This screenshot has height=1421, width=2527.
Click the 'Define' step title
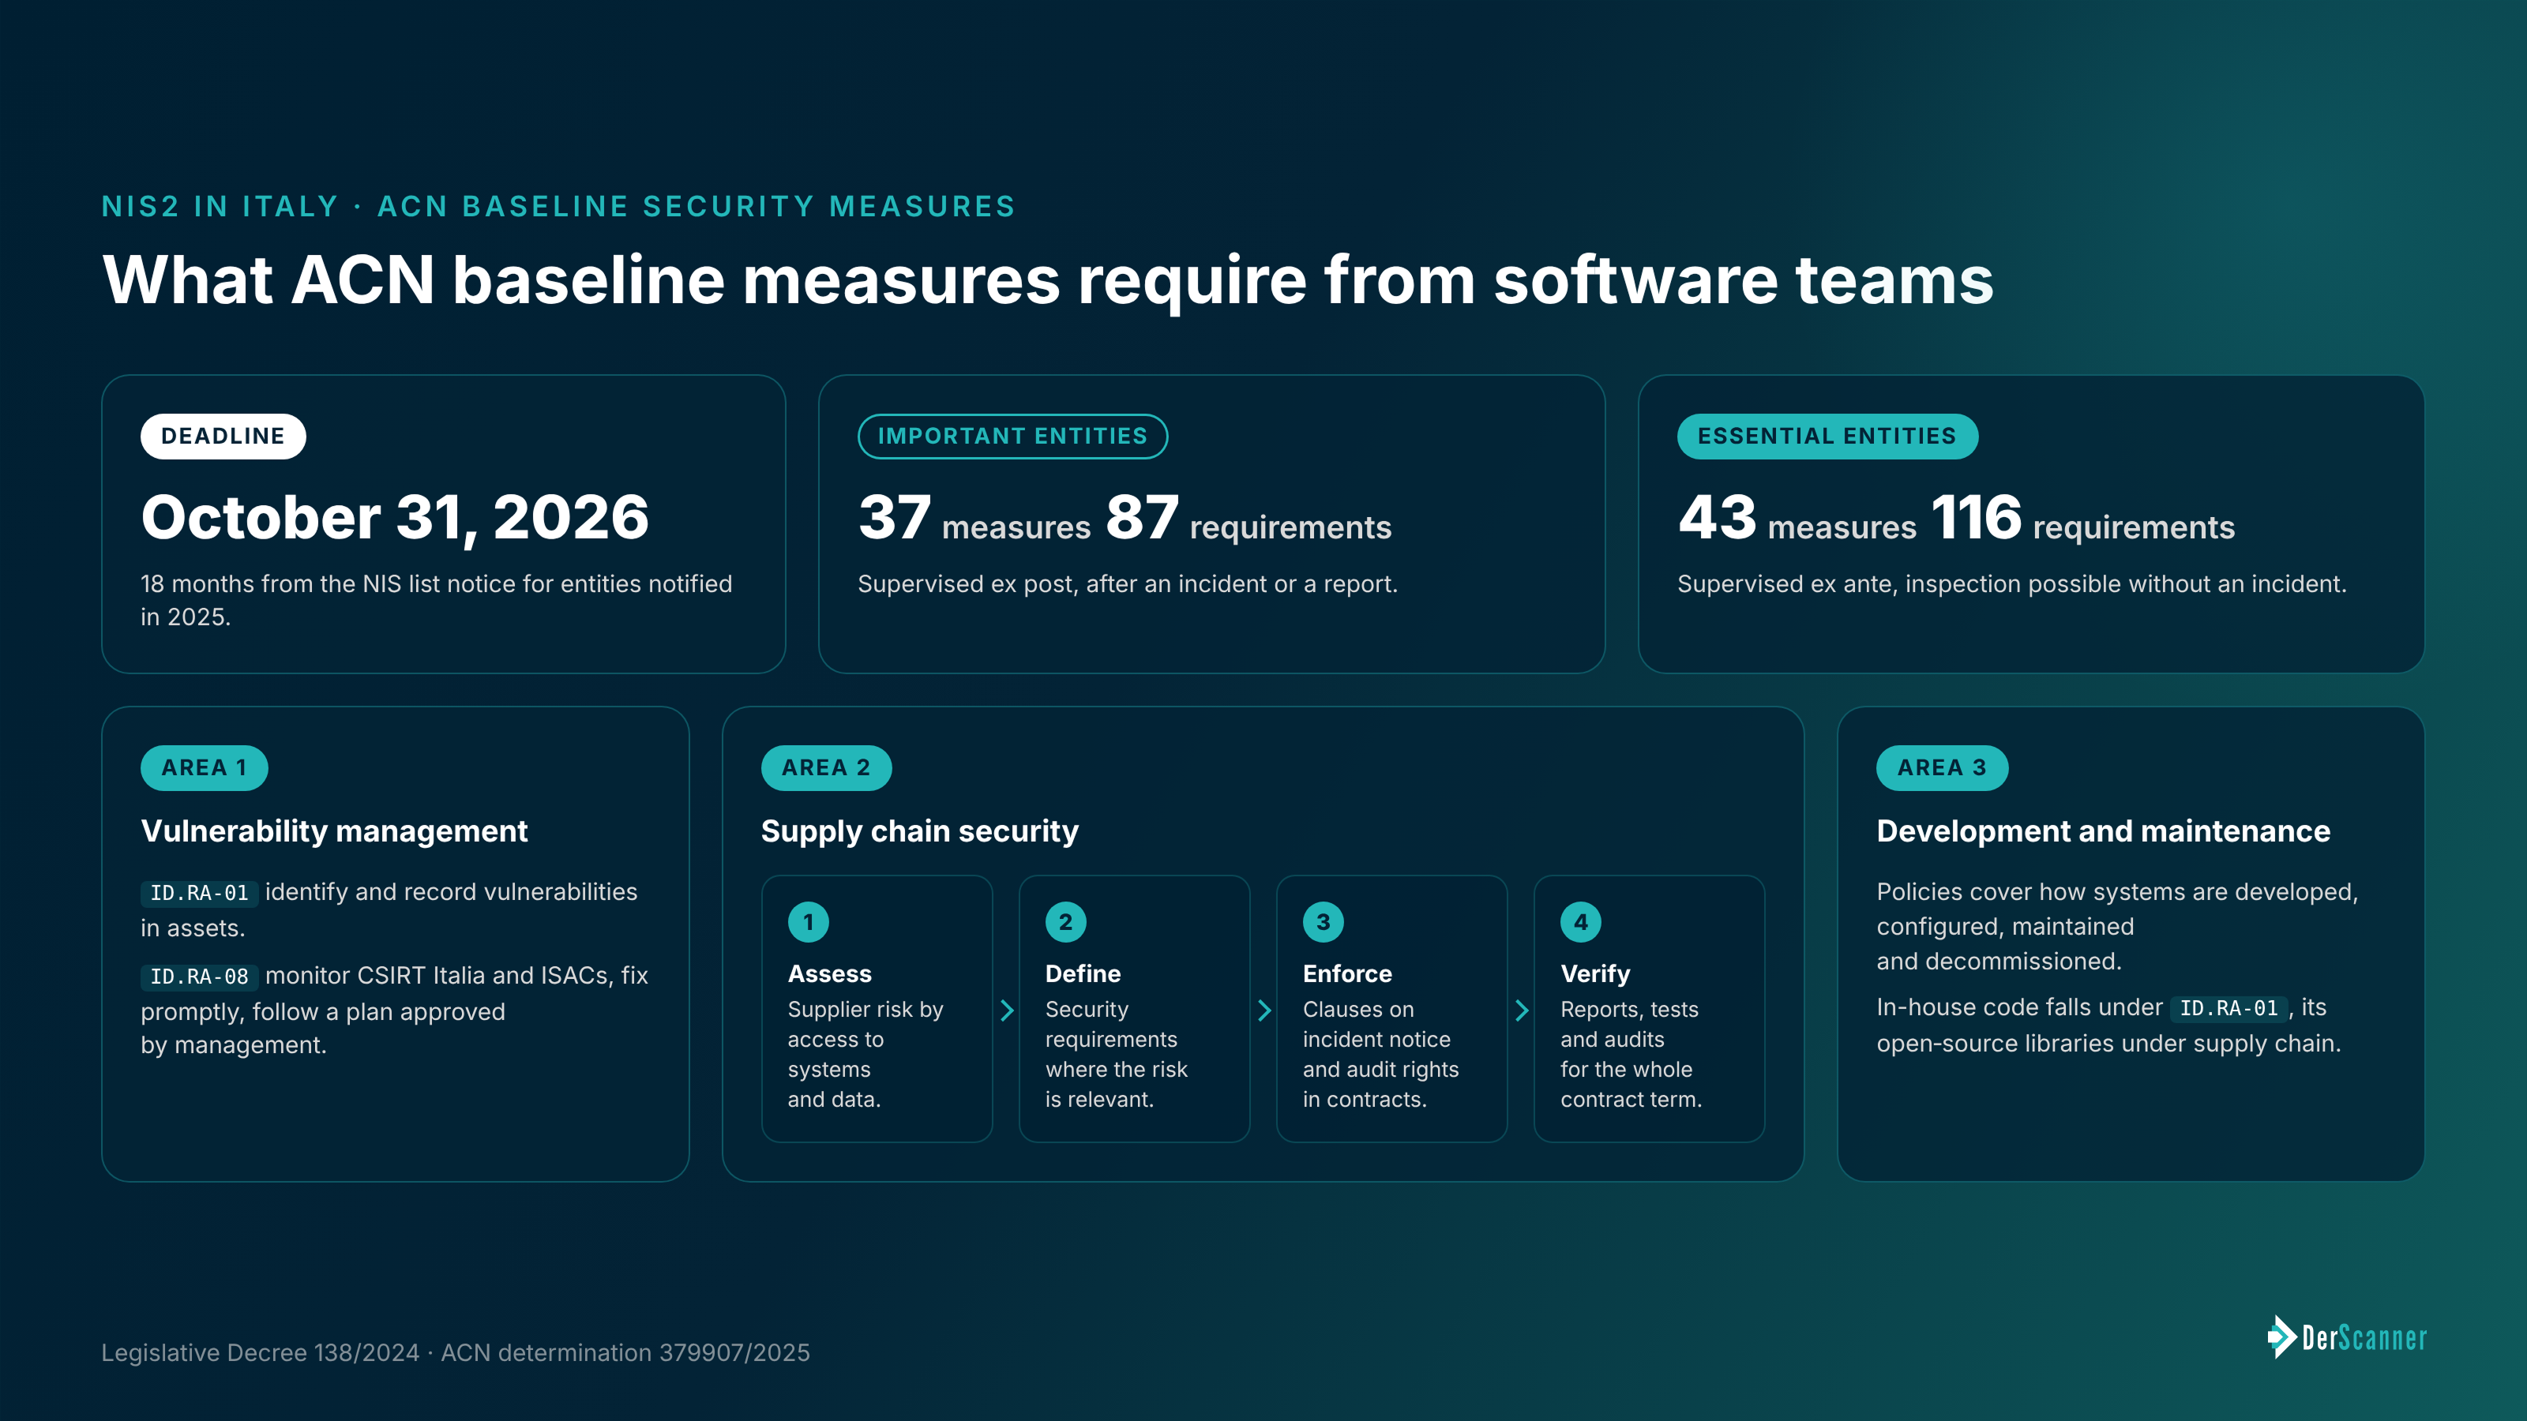pos(1083,974)
